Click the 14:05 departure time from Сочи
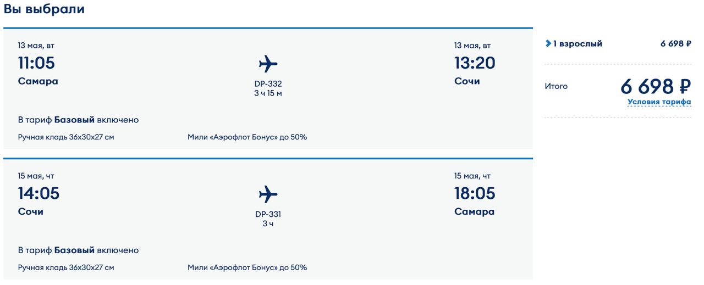This screenshot has height=285, width=704. coord(38,193)
